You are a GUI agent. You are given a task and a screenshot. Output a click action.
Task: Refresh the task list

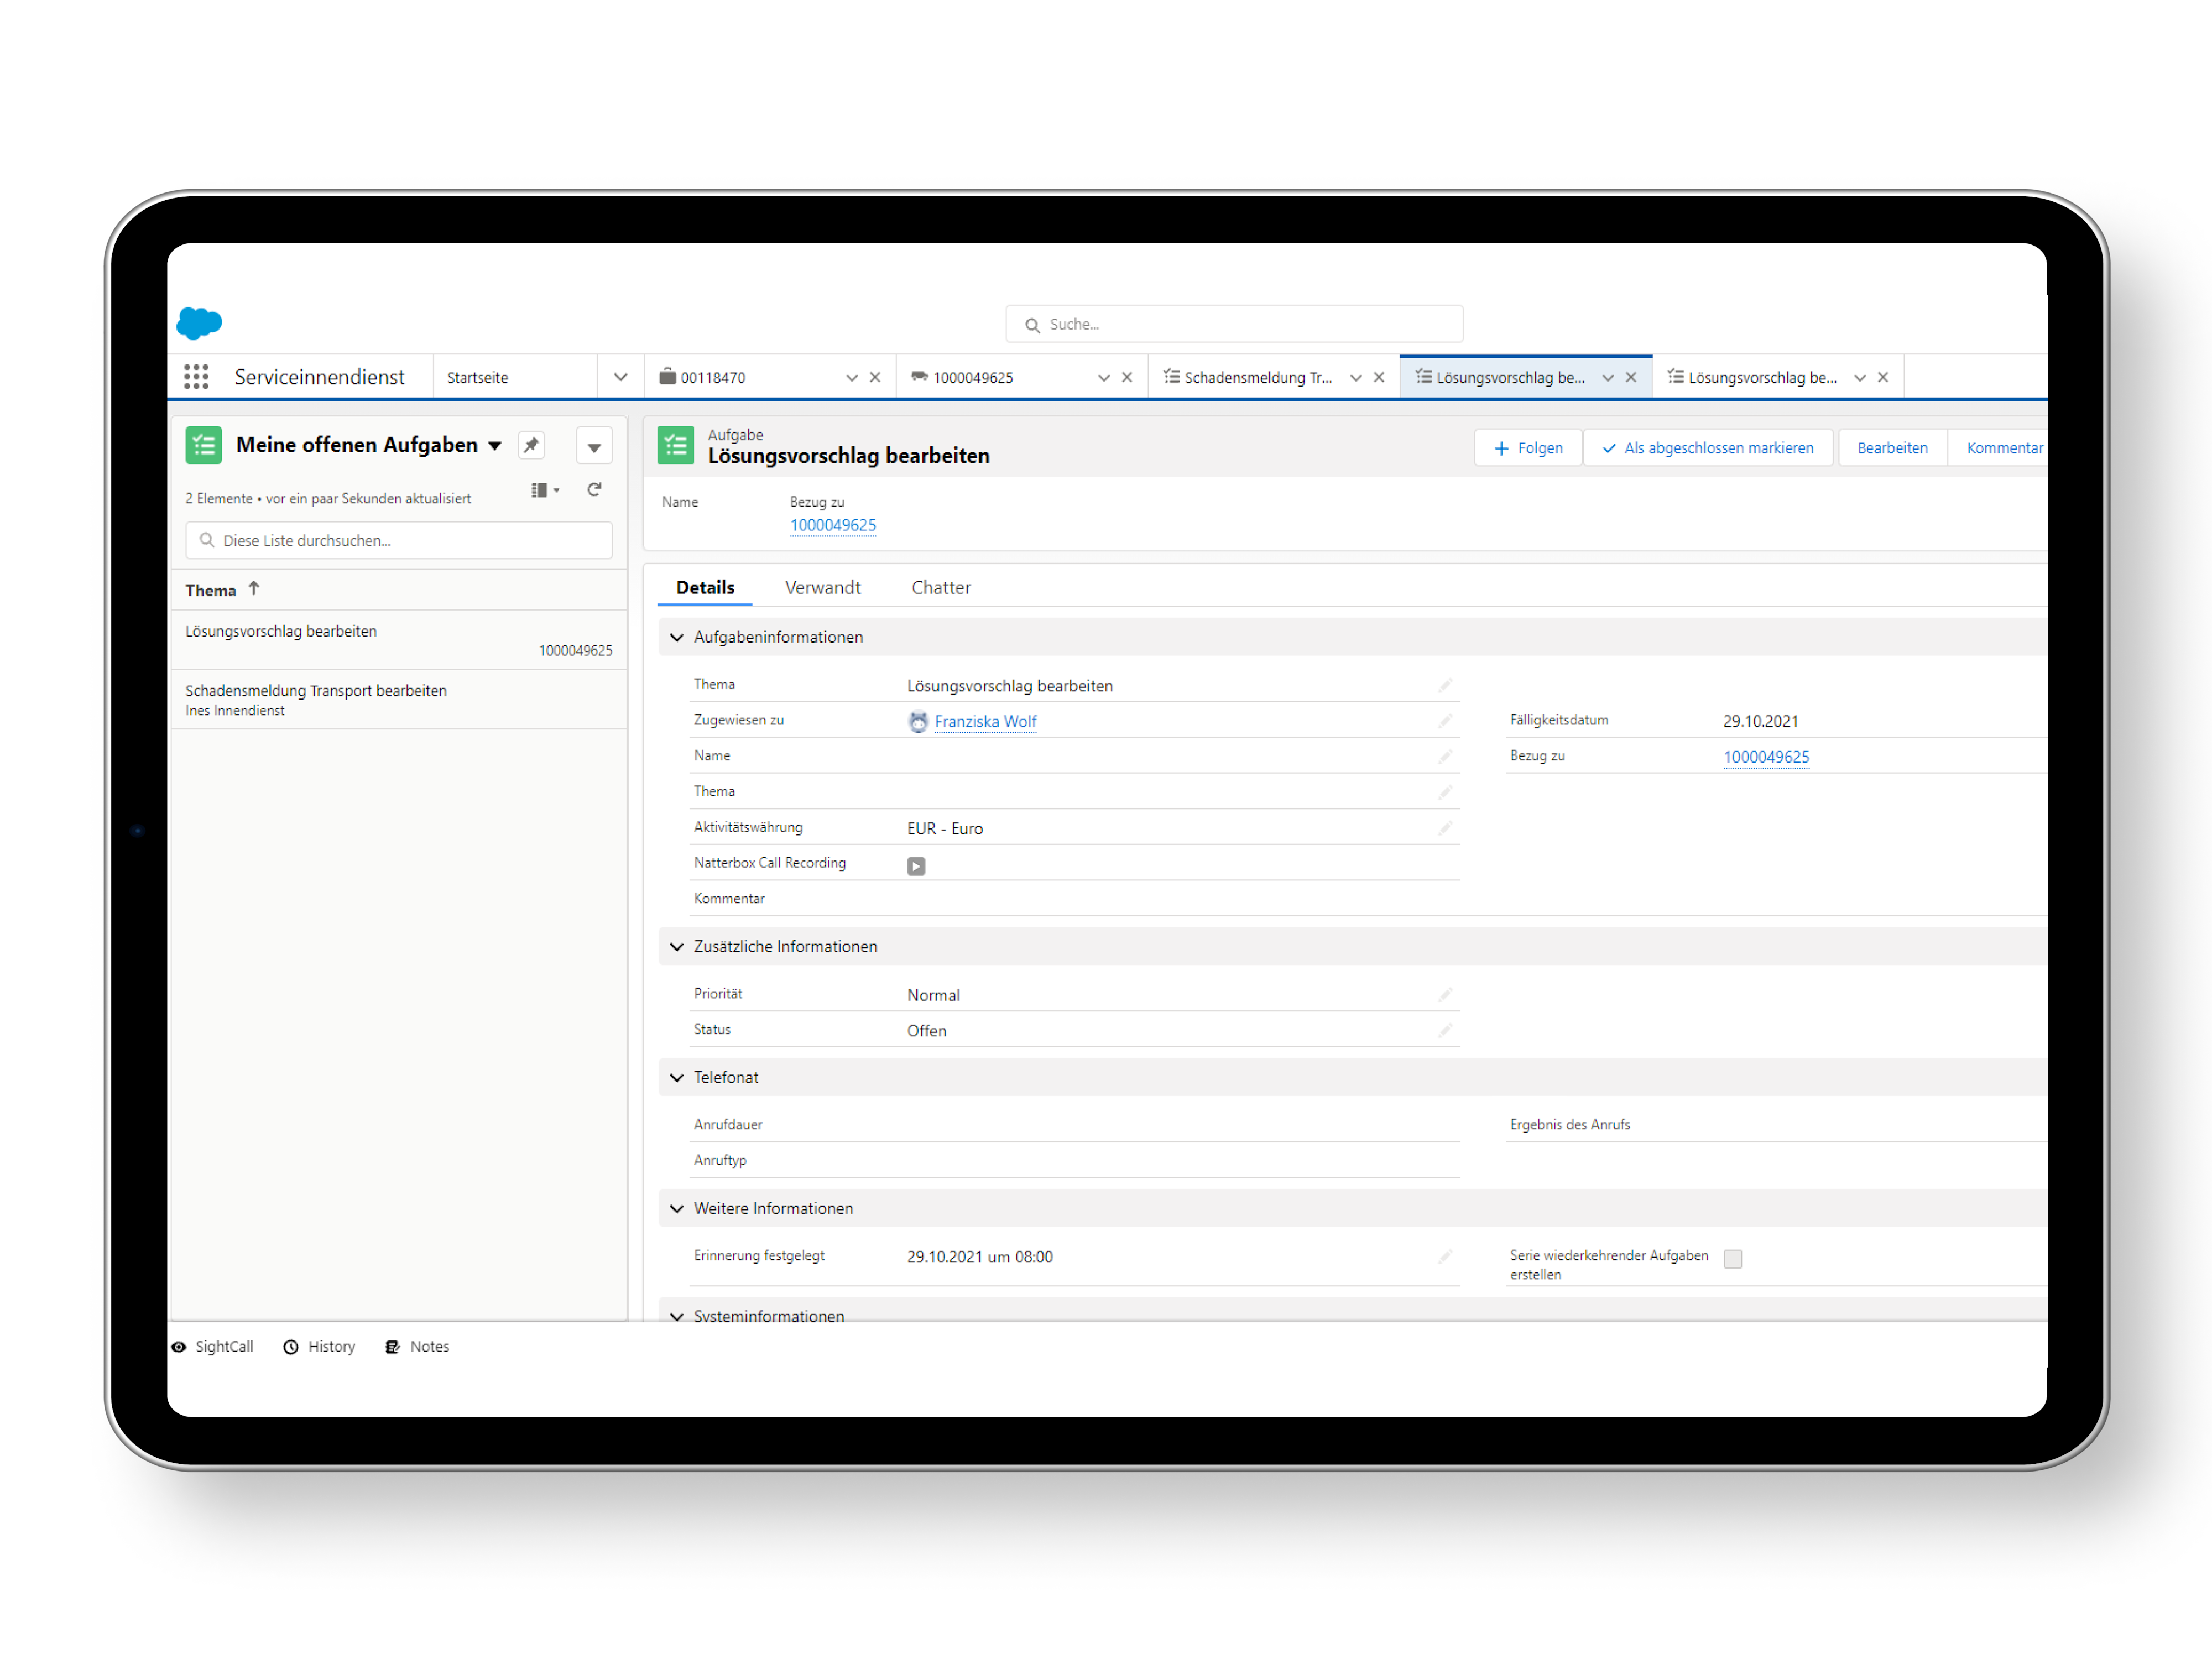click(594, 489)
